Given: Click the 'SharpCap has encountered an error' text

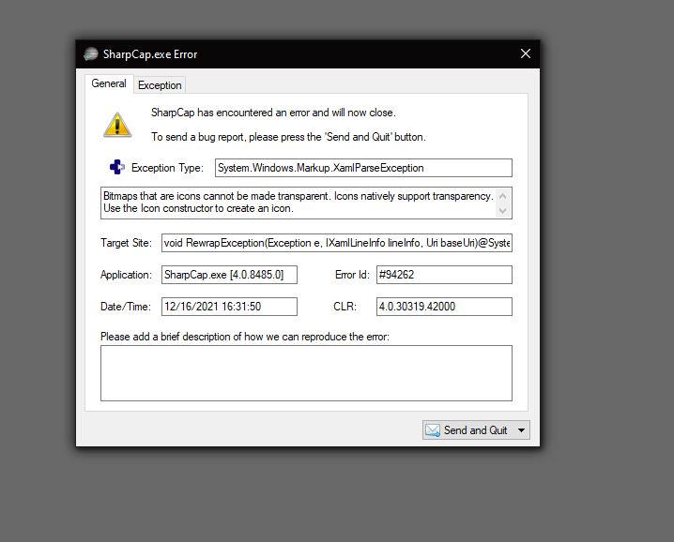Looking at the screenshot, I should click(x=273, y=113).
